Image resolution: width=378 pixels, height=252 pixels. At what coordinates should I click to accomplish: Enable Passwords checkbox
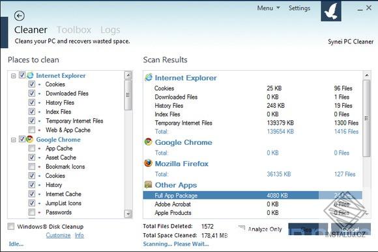point(31,212)
